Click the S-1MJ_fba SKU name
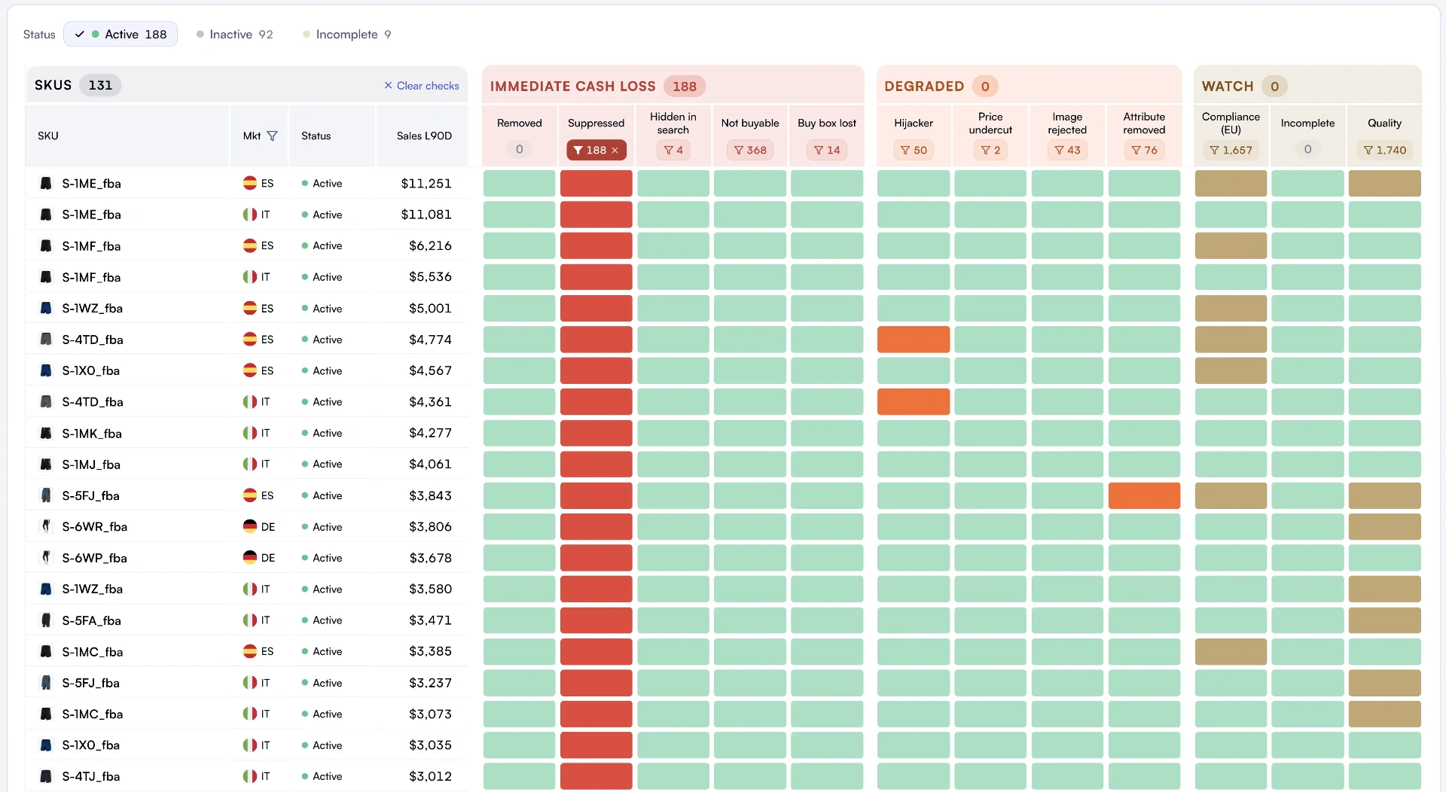Viewport: 1446px width, 792px height. pyautogui.click(x=91, y=465)
